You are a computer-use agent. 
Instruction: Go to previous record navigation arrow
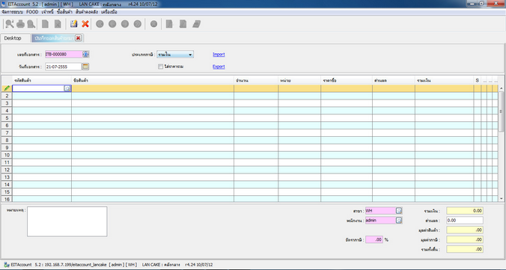(112, 24)
